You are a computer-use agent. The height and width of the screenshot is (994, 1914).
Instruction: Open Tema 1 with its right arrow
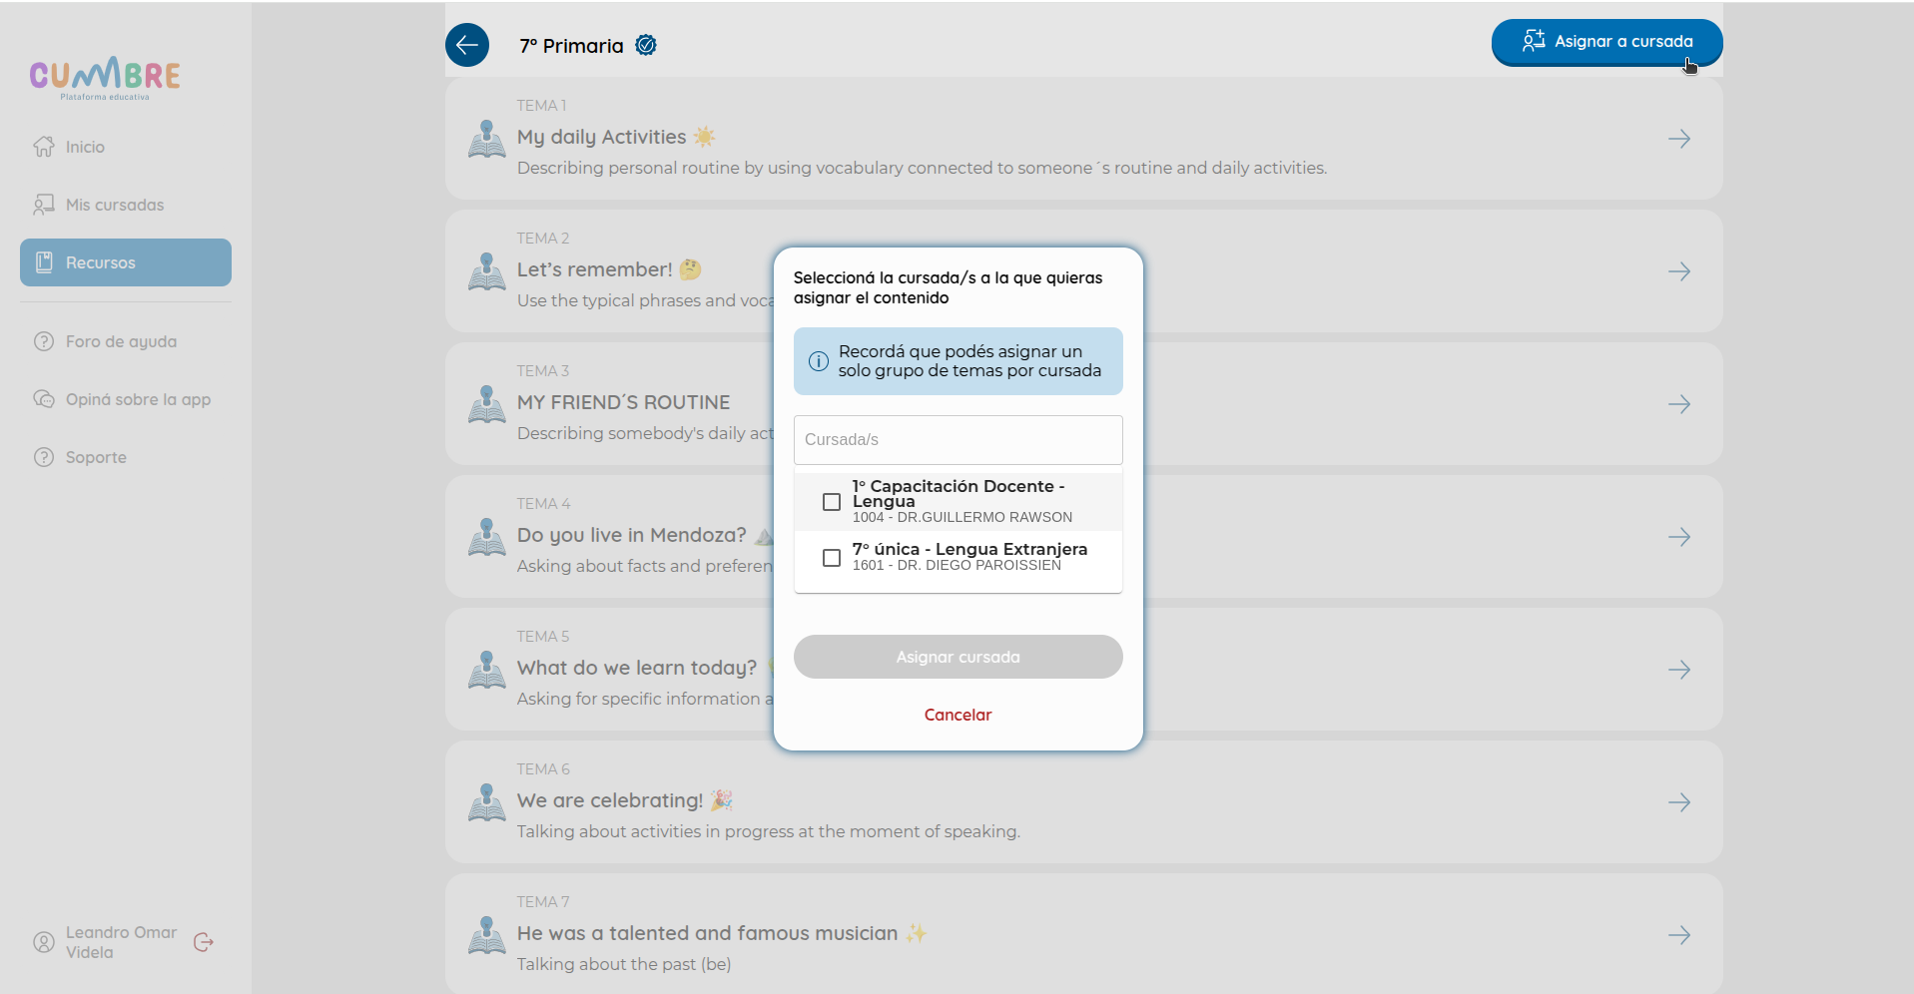pos(1679,139)
